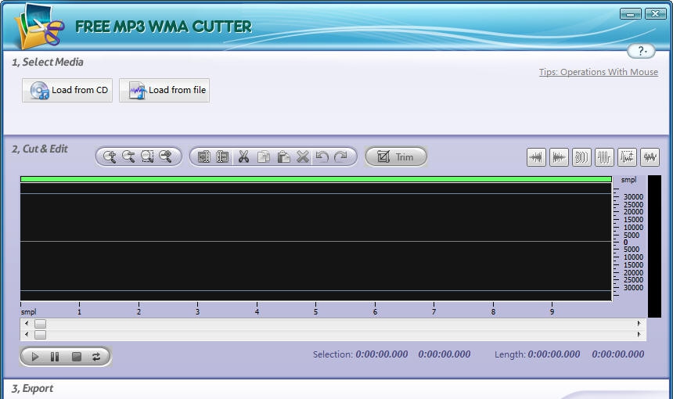The width and height of the screenshot is (673, 399).
Task: Click the Selection start time 0:00:00.000
Action: 382,354
